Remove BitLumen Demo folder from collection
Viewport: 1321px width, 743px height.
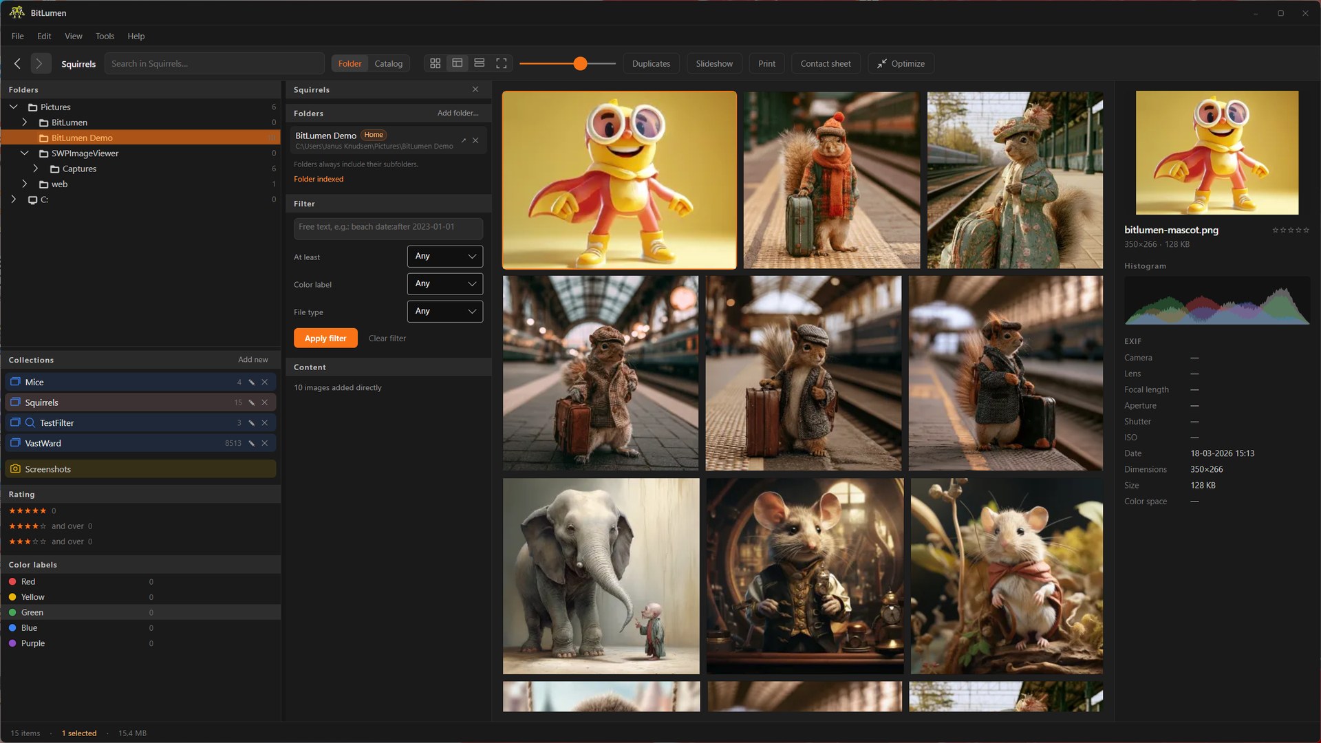475,140
